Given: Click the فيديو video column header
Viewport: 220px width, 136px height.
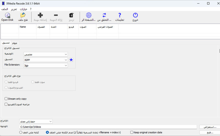Looking at the screenshot, I should tap(73, 27).
